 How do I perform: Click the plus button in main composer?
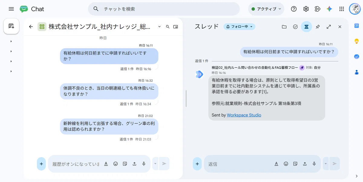click(x=41, y=164)
